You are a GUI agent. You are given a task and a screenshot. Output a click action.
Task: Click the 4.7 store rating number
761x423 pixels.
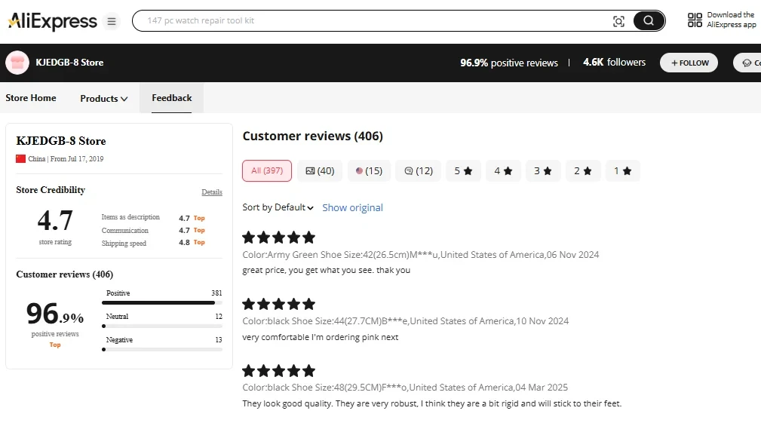55,221
